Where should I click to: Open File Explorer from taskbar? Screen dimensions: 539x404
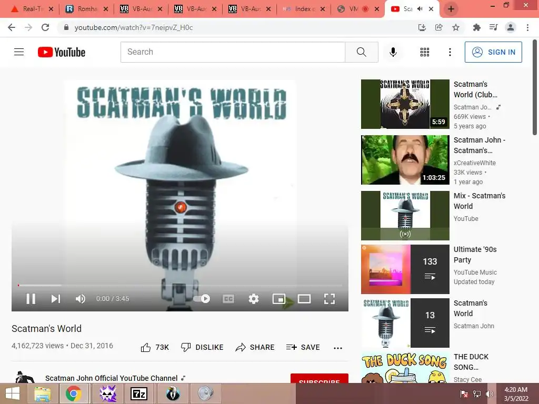(x=43, y=393)
